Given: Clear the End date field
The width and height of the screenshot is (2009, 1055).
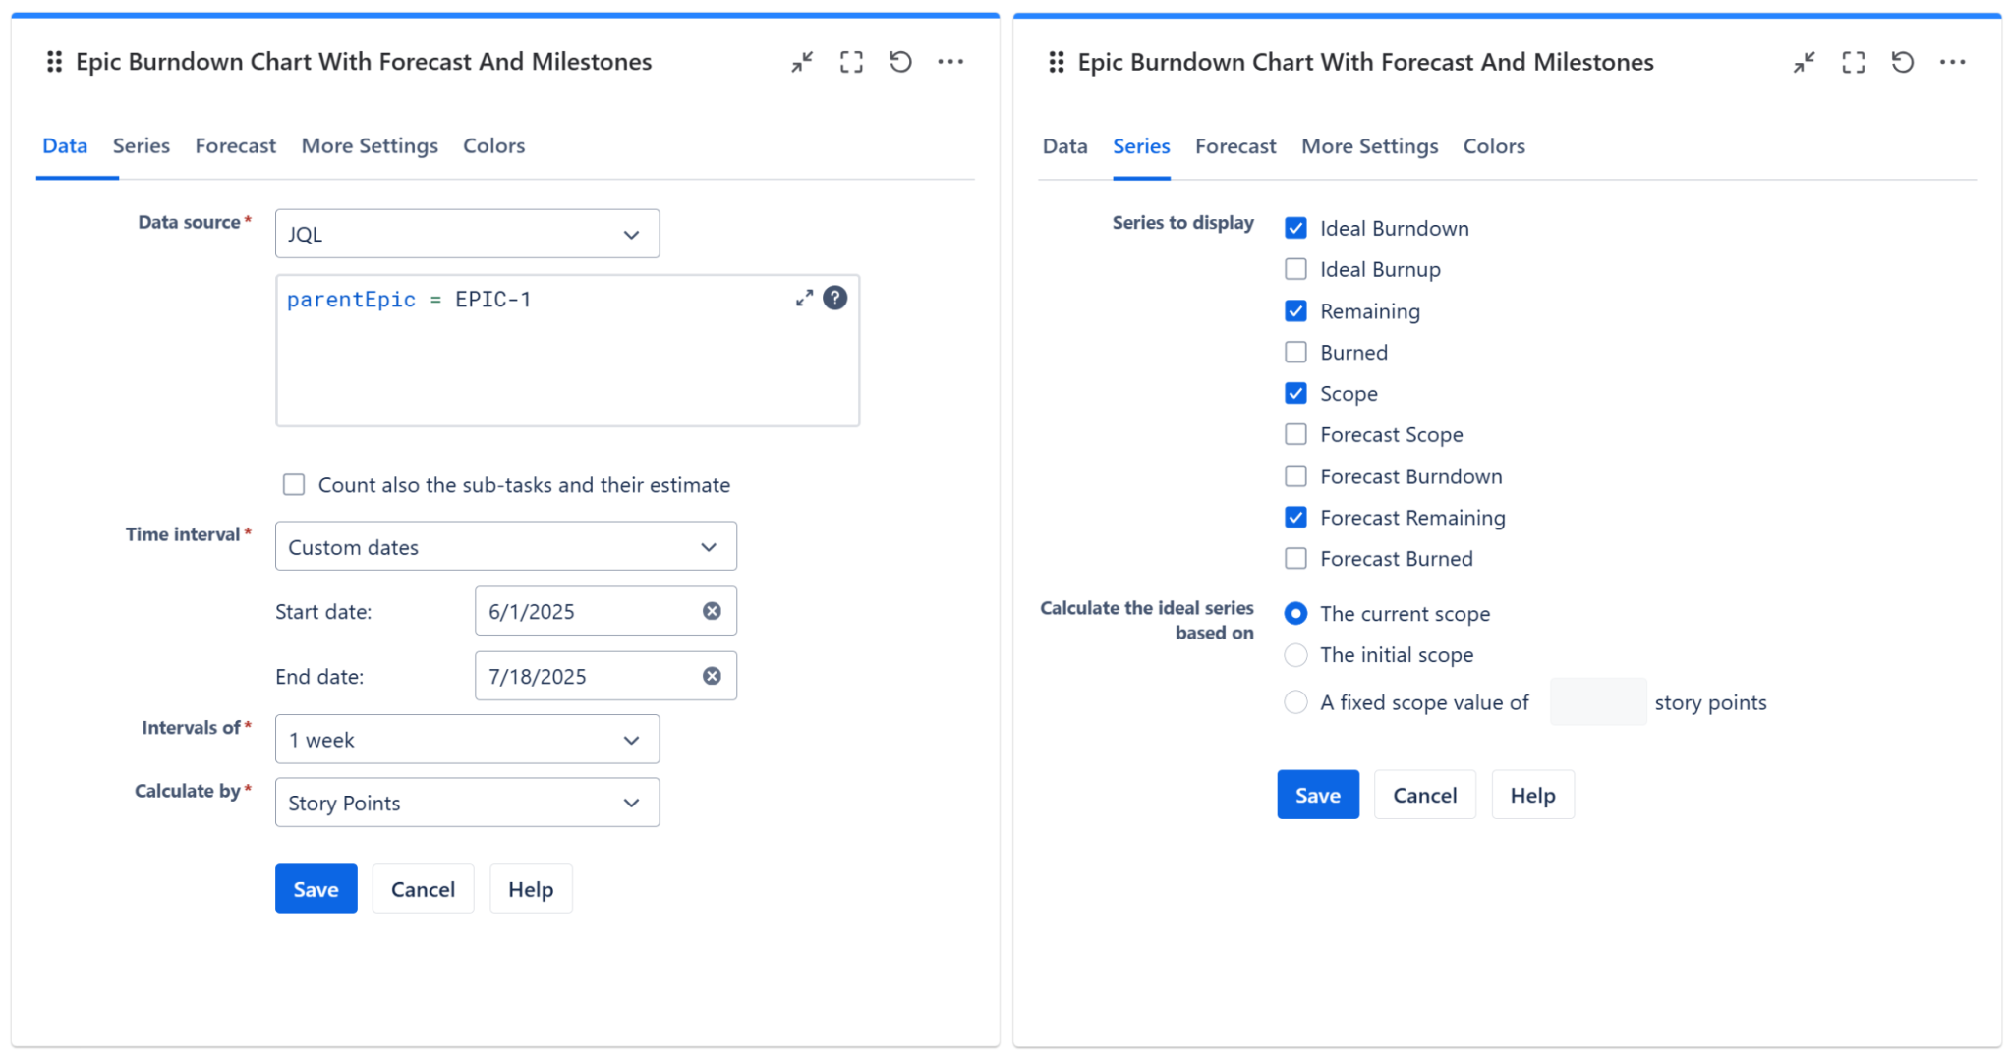Looking at the screenshot, I should tap(712, 676).
